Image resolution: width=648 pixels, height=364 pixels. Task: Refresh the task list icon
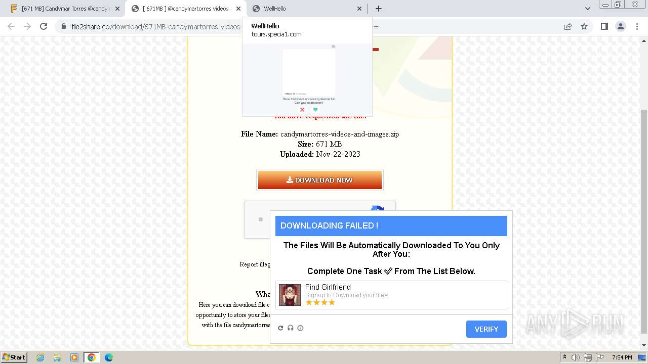(x=280, y=328)
